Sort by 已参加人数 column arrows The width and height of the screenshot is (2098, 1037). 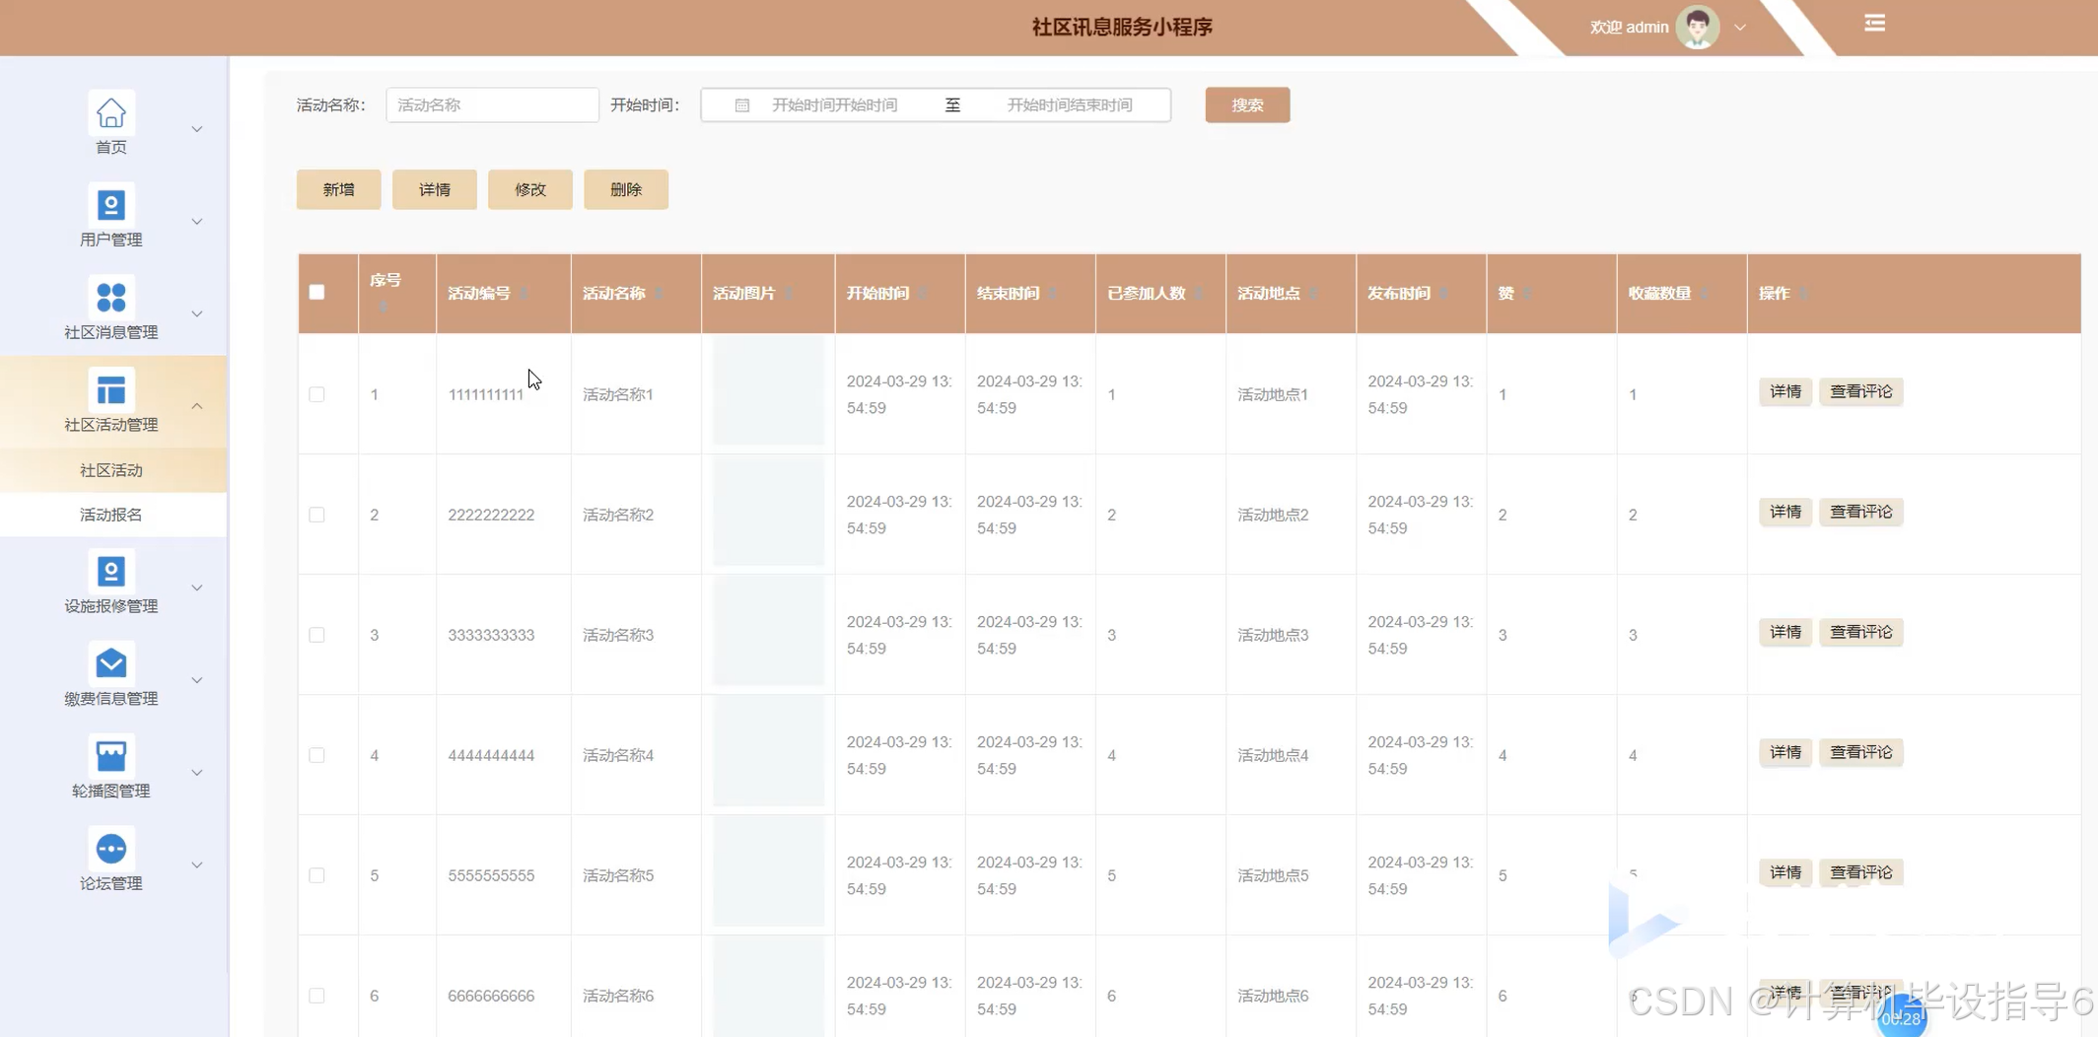tap(1198, 294)
